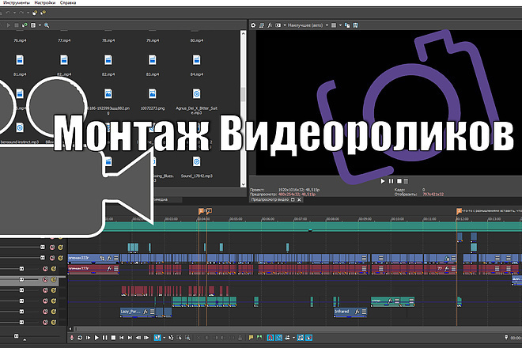Click the Redo arrow in the main toolbar

(21, 13)
